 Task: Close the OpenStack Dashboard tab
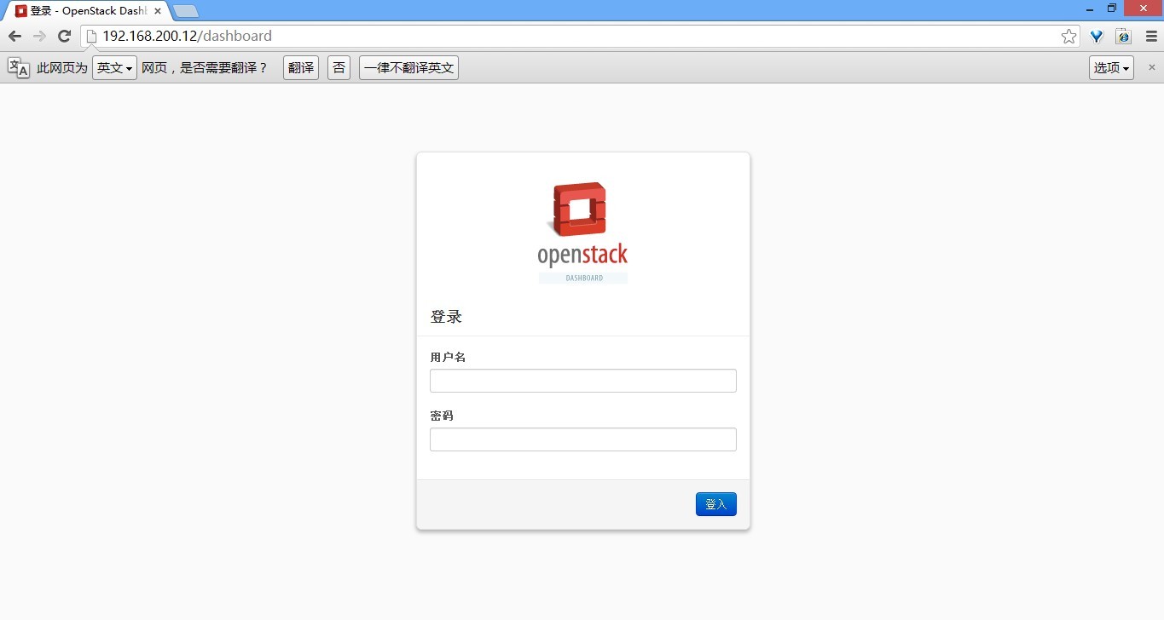click(158, 11)
